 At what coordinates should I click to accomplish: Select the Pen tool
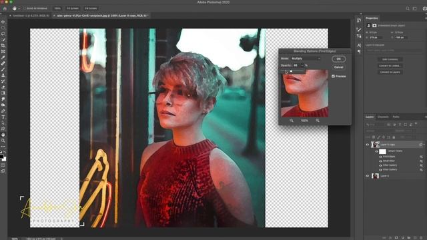[x=3, y=111]
